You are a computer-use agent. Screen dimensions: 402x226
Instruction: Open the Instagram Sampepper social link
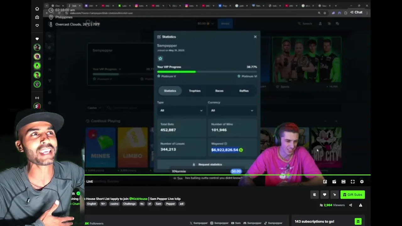click(220, 223)
